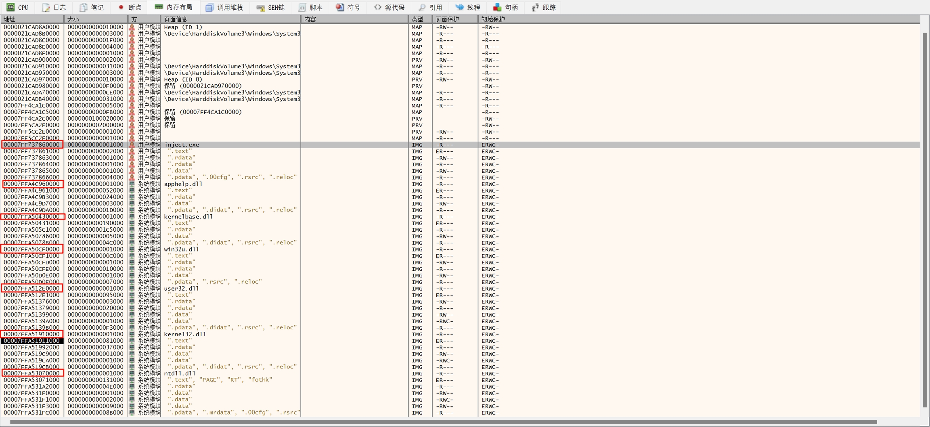Select the kernel32.dll memory row

click(185, 334)
